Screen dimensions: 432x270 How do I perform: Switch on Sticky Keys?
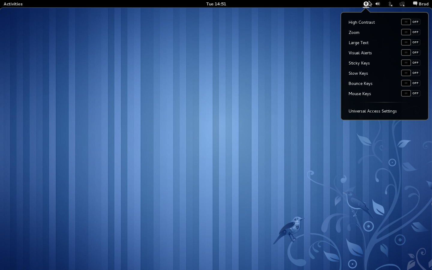coord(410,63)
